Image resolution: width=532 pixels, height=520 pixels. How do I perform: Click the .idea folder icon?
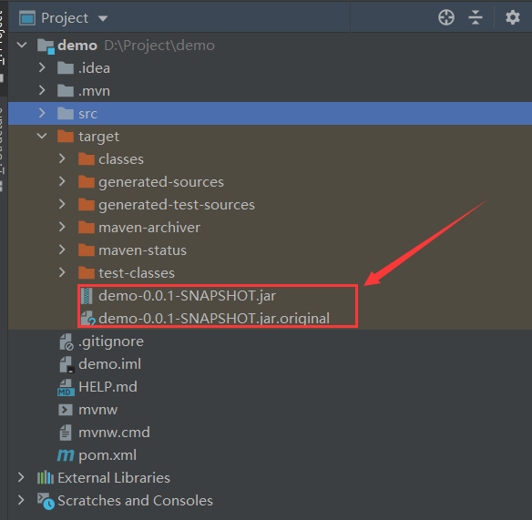pyautogui.click(x=66, y=67)
